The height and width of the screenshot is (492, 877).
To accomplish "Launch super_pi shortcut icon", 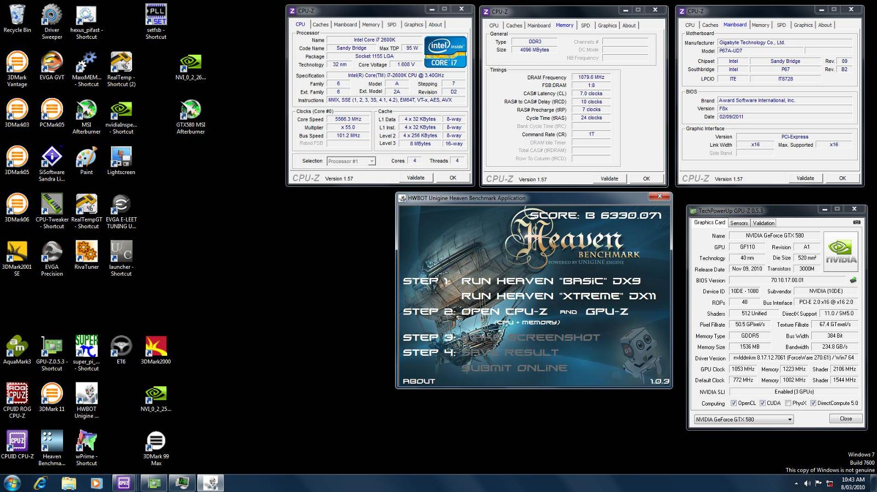I will click(x=87, y=354).
